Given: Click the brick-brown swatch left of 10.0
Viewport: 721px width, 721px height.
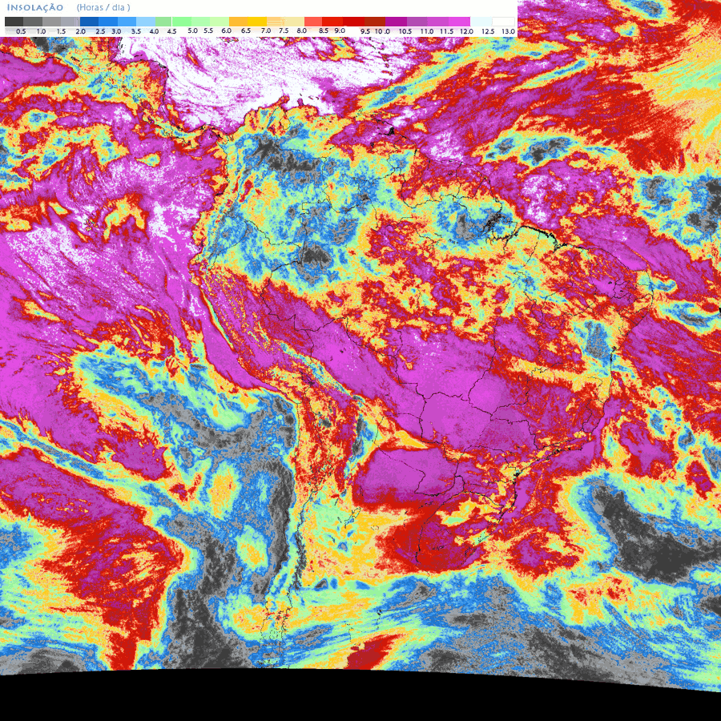Looking at the screenshot, I should coord(375,22).
